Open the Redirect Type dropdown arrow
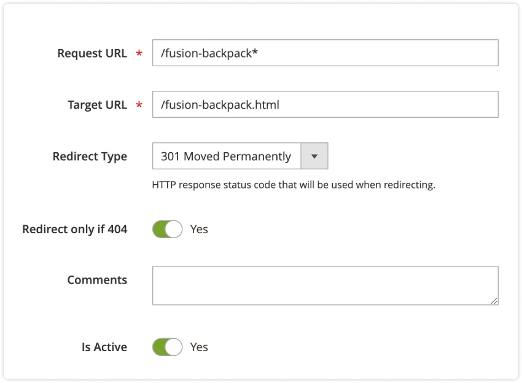This screenshot has height=383, width=522. 314,156
